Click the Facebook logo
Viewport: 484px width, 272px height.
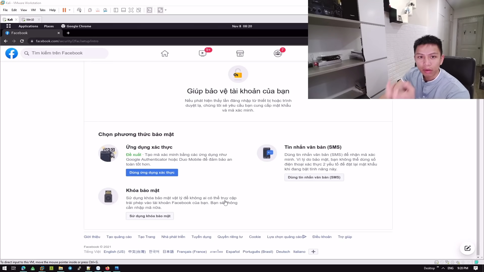point(12,53)
